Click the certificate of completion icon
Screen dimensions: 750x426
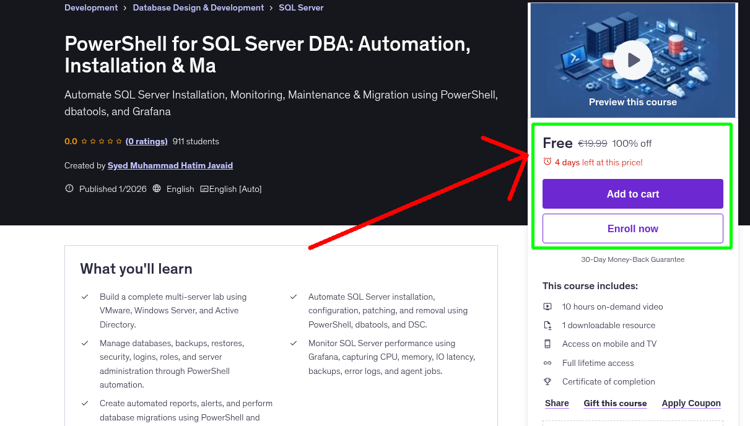coord(547,381)
